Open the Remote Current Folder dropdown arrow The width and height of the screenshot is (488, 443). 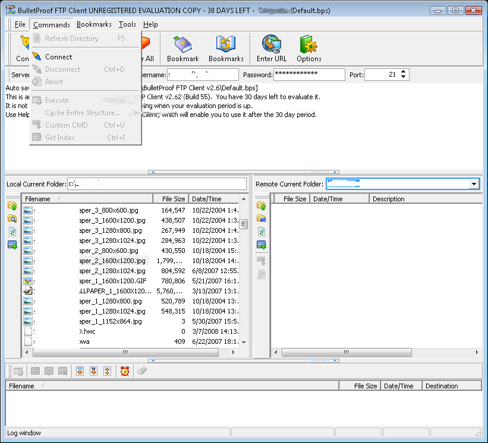[474, 184]
